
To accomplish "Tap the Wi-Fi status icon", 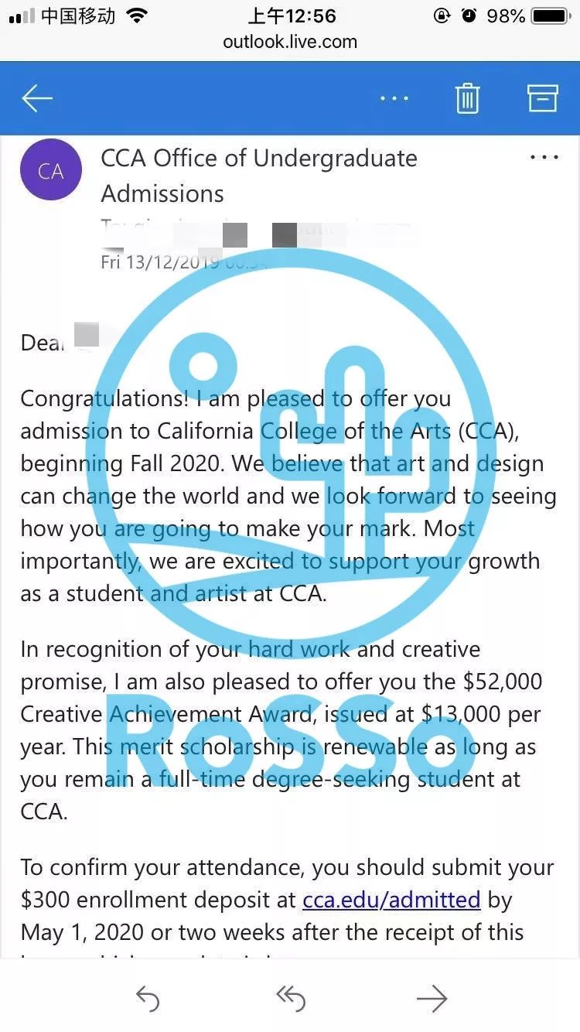I will 136,15.
